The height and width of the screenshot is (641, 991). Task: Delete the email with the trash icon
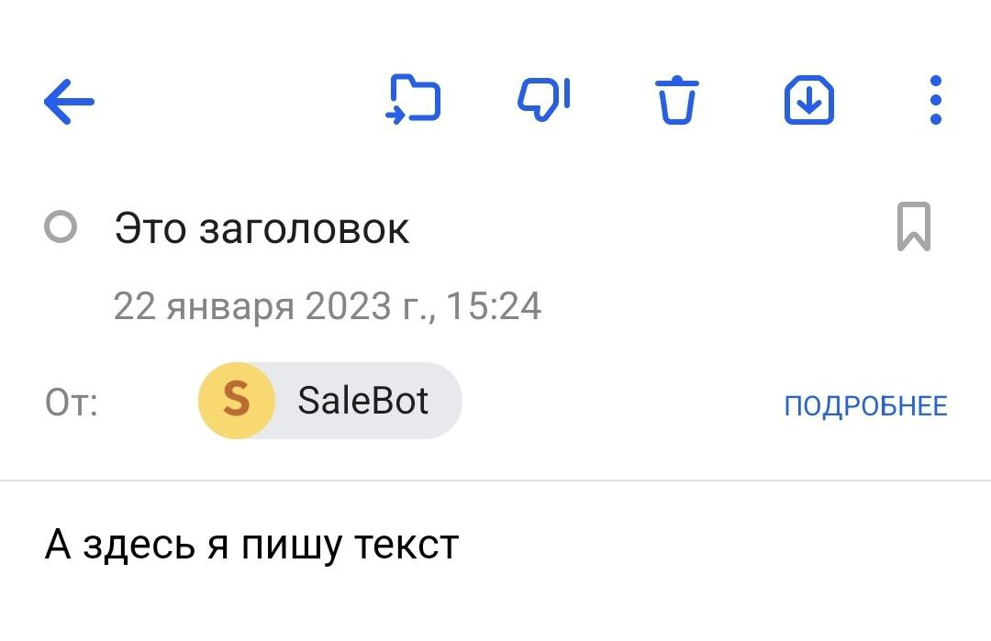click(x=676, y=101)
